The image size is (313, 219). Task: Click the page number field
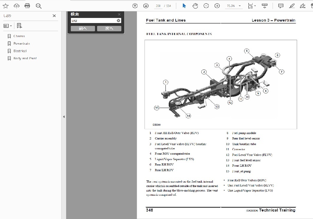[x=158, y=6]
